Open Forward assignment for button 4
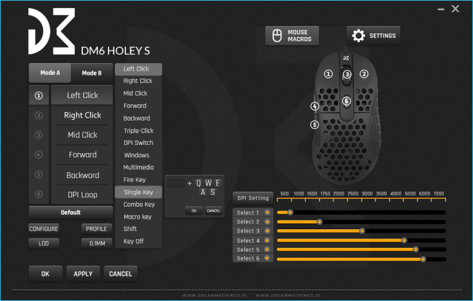Viewport: 473px width, 301px height. 82,155
